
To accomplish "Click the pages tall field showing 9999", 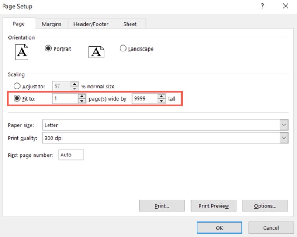I will point(145,98).
